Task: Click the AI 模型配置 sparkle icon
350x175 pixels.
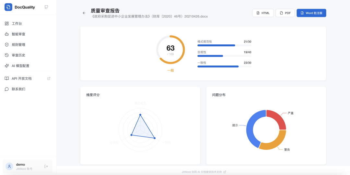Action: click(7, 66)
